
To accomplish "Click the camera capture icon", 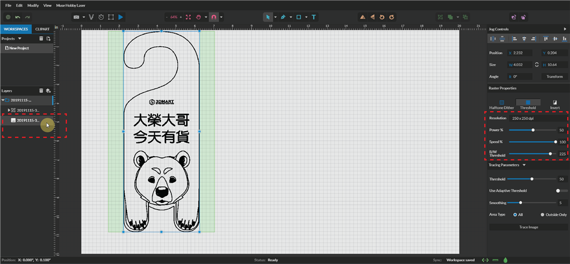I will click(76, 17).
